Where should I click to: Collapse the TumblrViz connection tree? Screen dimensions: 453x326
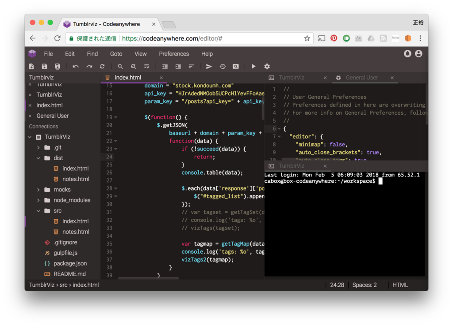point(30,137)
